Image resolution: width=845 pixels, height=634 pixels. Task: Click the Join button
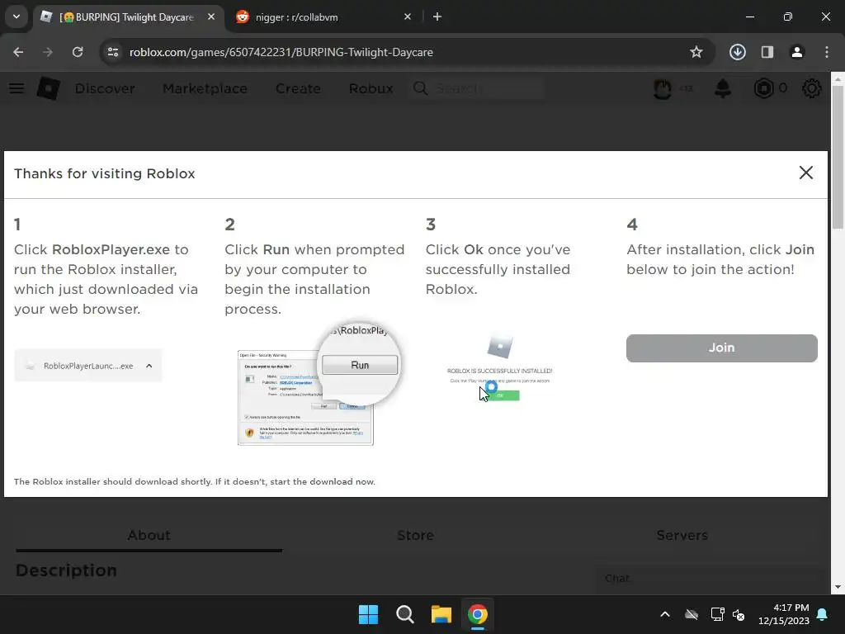[x=721, y=348]
